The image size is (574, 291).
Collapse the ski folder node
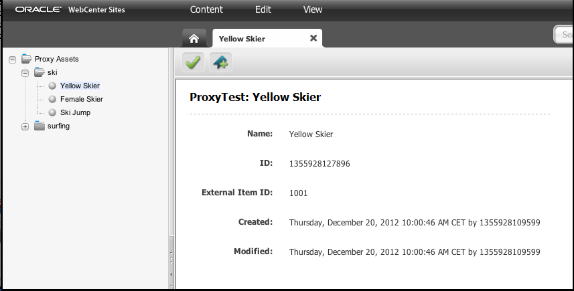click(25, 73)
